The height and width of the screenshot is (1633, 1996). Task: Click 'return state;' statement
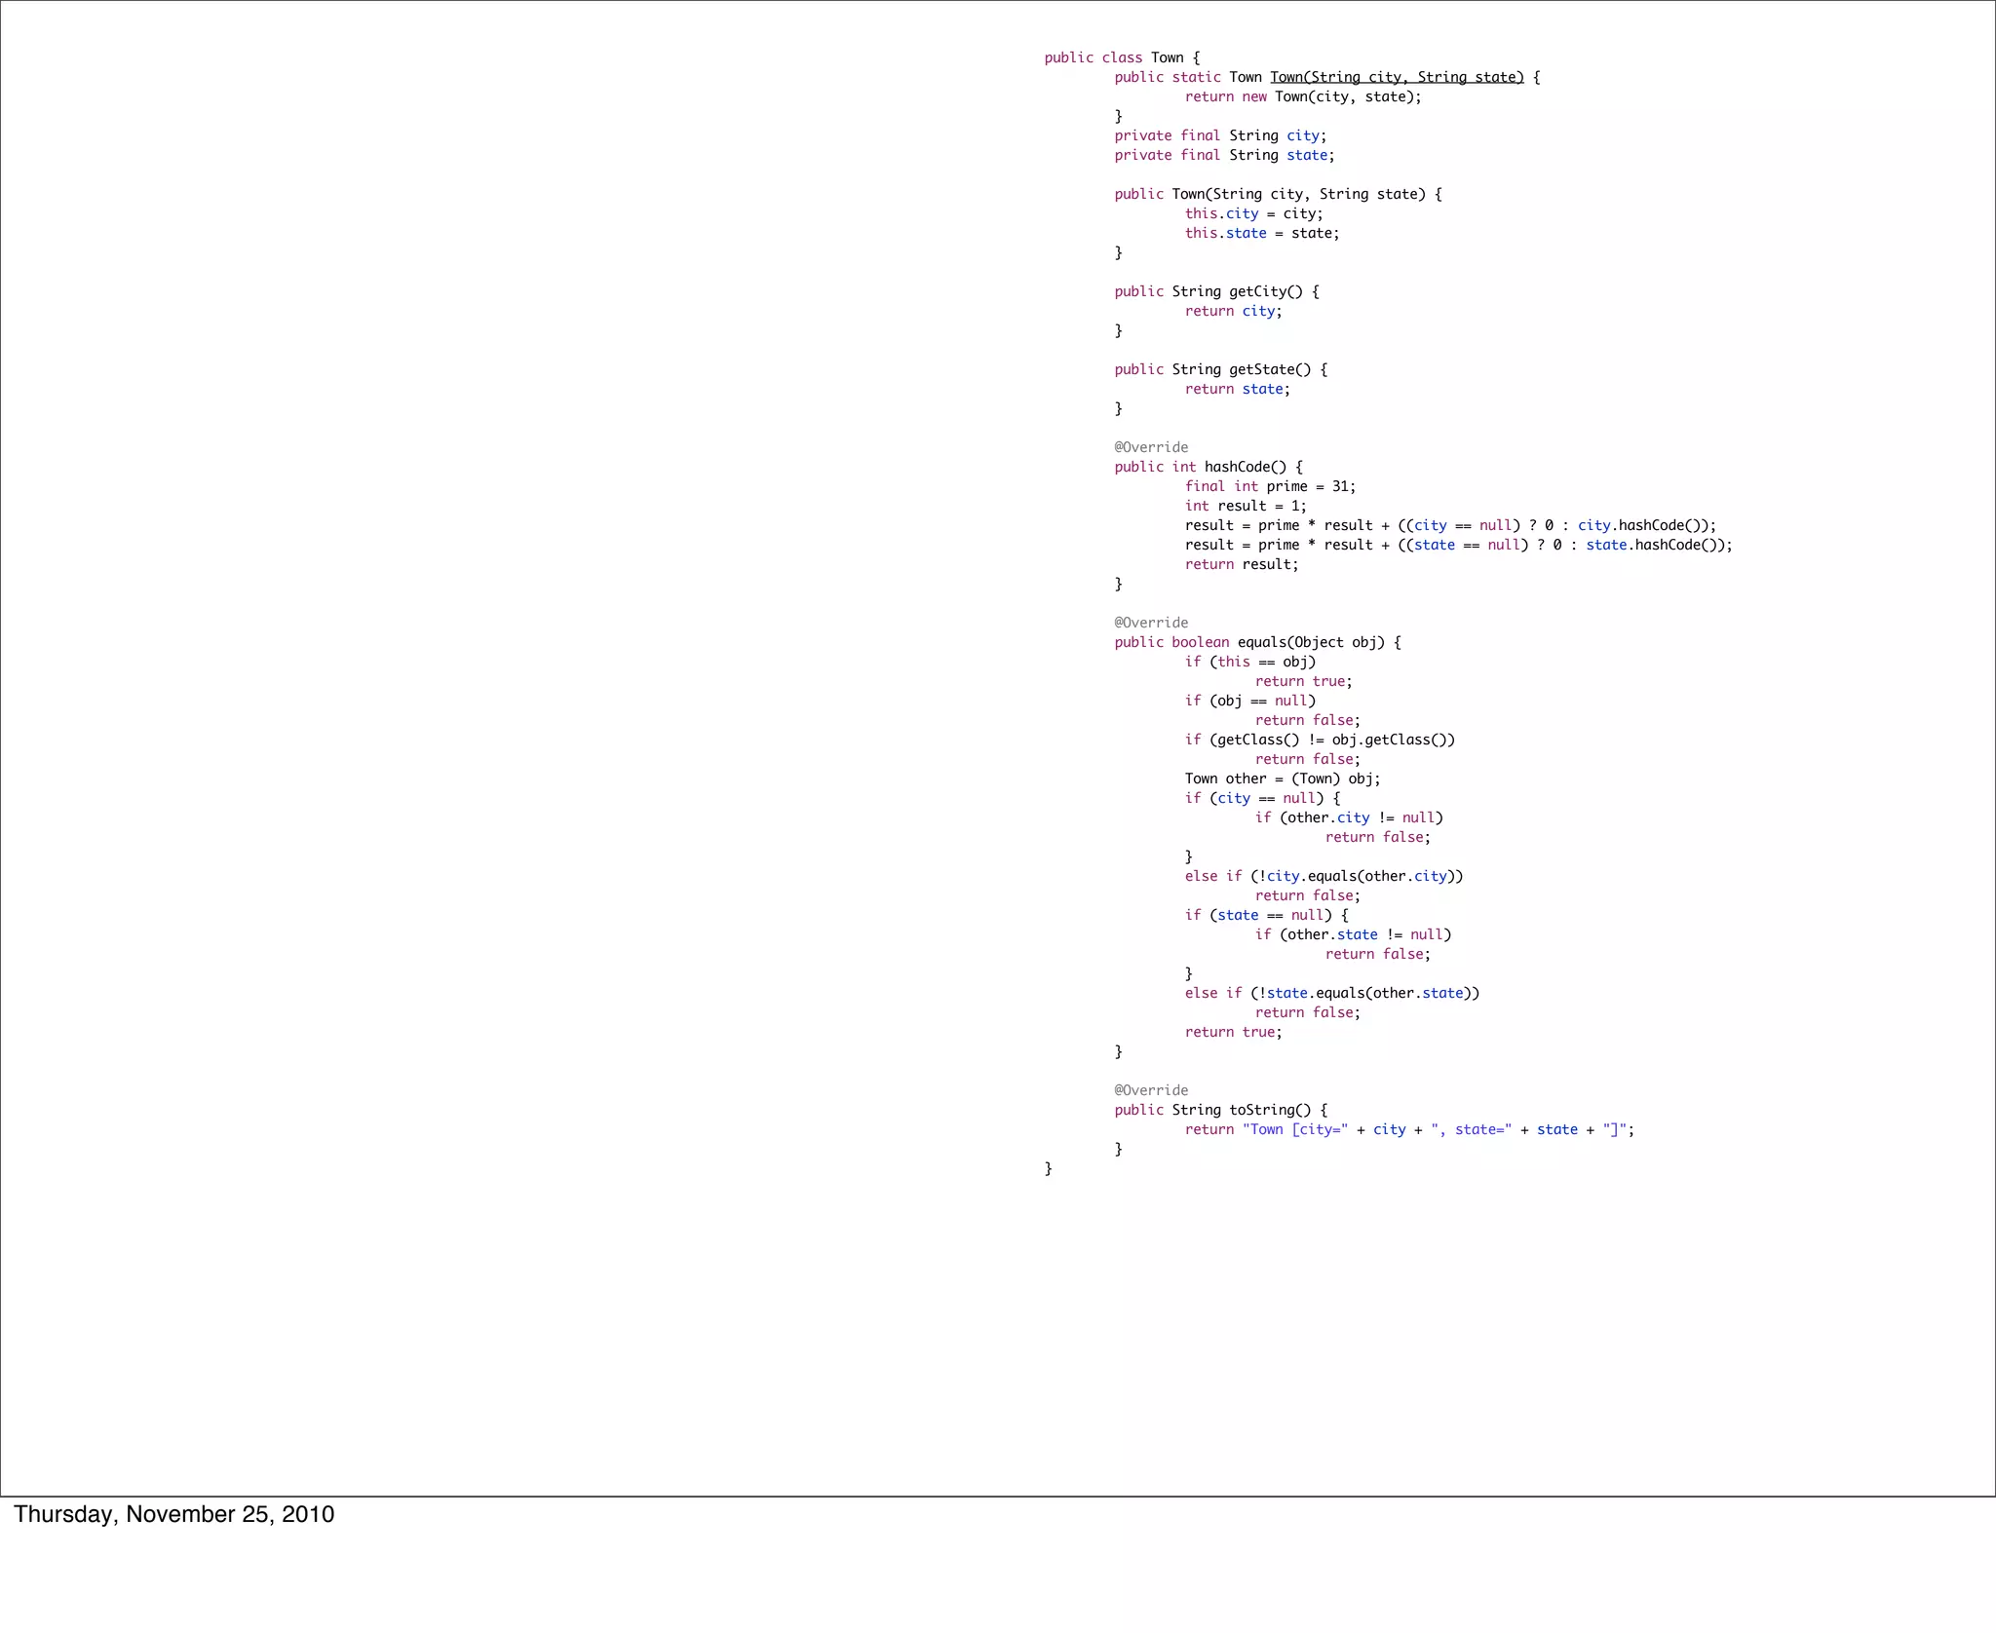tap(1238, 390)
